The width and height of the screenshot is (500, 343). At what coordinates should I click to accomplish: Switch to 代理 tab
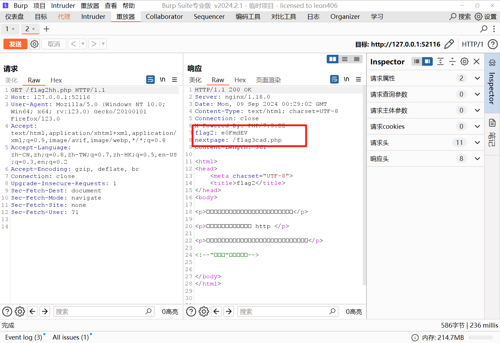pyautogui.click(x=64, y=16)
